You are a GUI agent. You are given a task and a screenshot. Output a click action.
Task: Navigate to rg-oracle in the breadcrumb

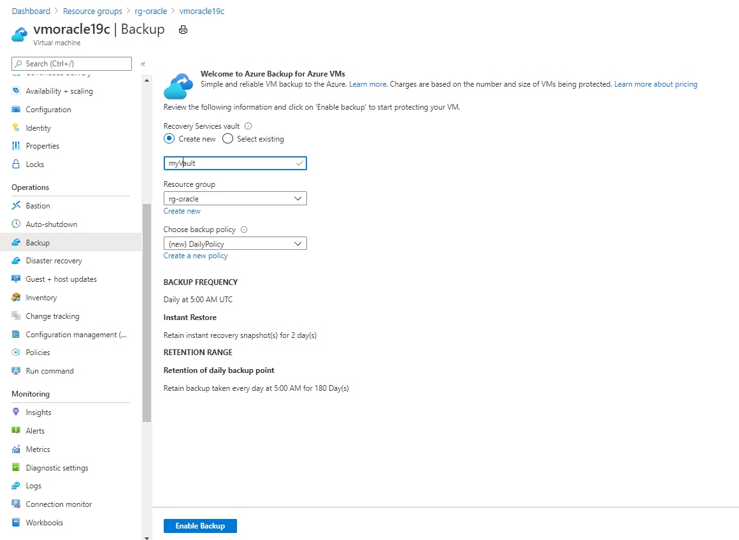click(x=150, y=10)
